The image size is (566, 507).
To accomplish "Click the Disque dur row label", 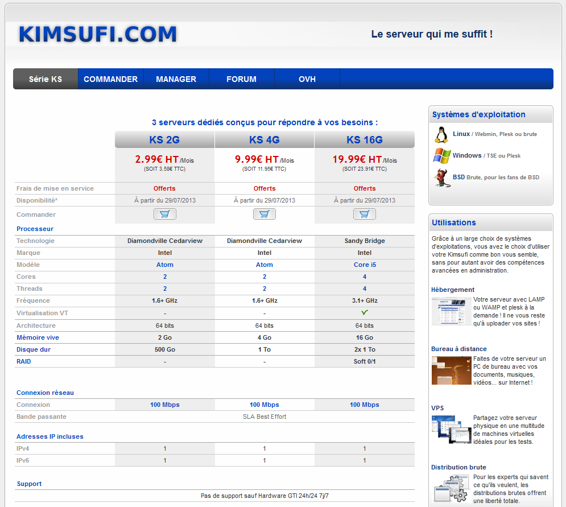I will point(34,349).
